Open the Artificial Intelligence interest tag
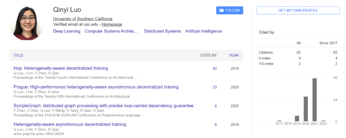 [x=203, y=31]
